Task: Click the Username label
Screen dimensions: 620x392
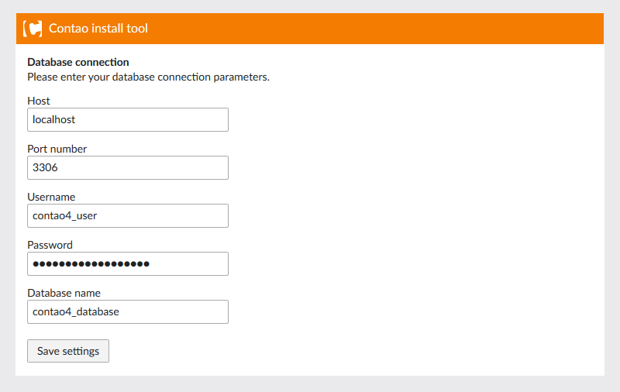Action: [51, 197]
